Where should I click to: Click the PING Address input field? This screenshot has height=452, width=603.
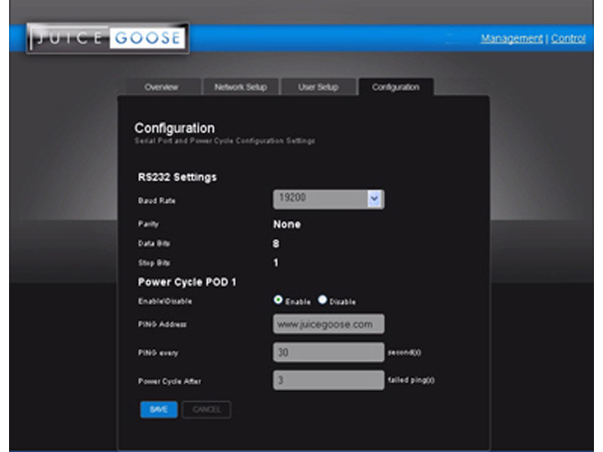tap(329, 324)
